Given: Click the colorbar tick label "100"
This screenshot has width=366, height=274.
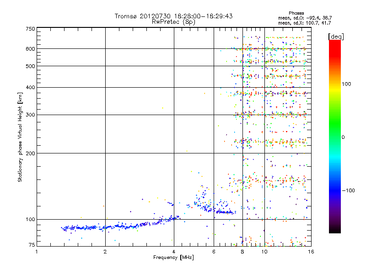Looking at the screenshot, I should [346, 84].
